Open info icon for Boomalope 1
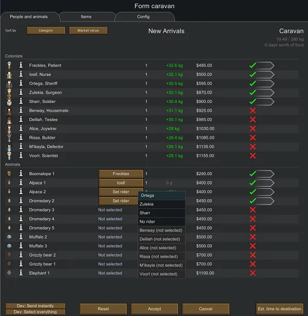The height and width of the screenshot is (316, 308). pyautogui.click(x=21, y=174)
